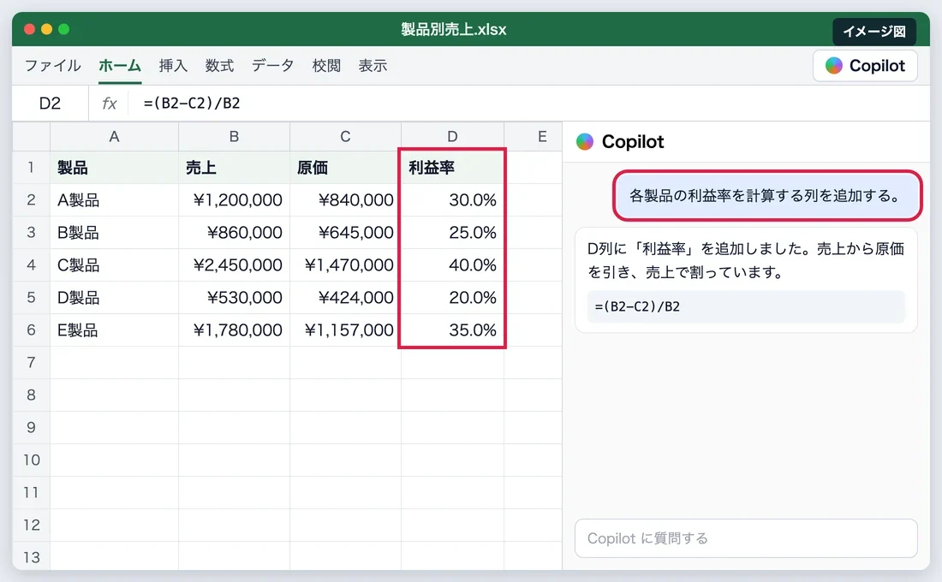Click cell ¥424,000
Screen dimensions: 942x582
(x=345, y=297)
